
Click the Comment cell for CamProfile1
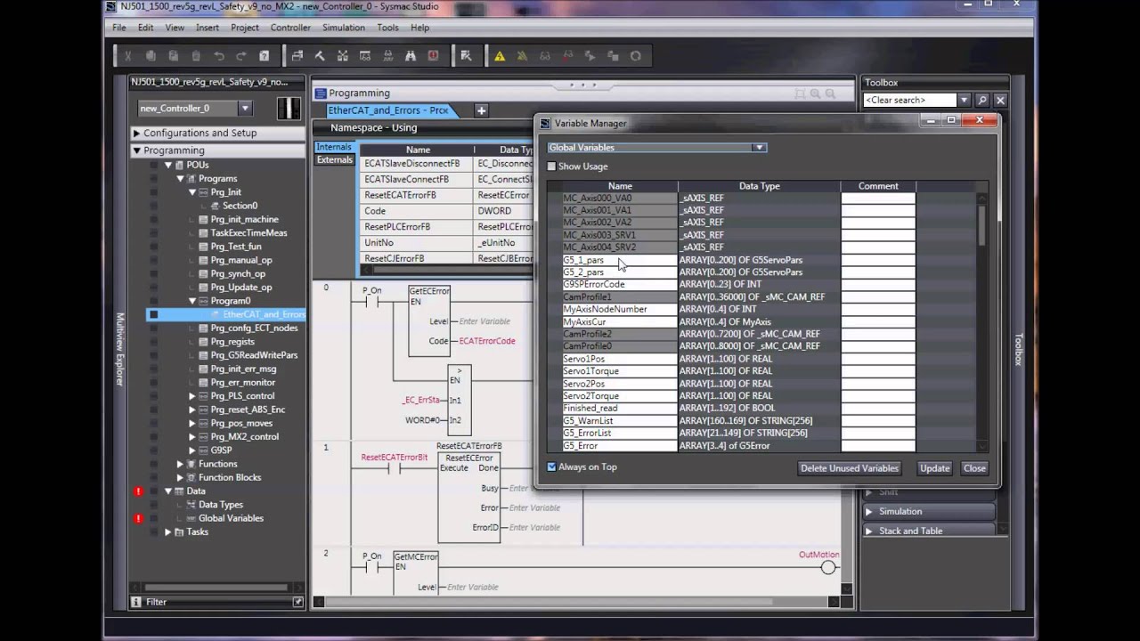878,296
